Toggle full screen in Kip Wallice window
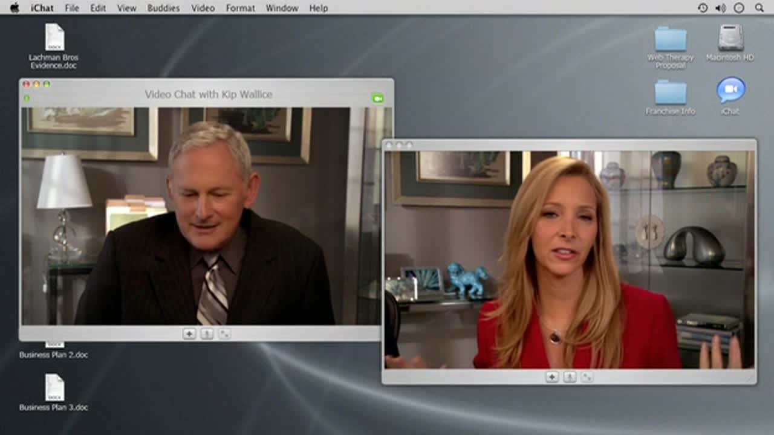774x435 pixels. point(224,333)
